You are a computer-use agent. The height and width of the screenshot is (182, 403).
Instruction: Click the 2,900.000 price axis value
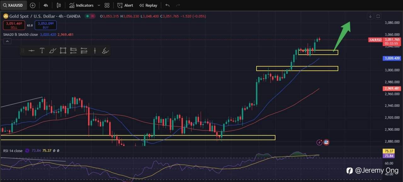pyautogui.click(x=392, y=129)
